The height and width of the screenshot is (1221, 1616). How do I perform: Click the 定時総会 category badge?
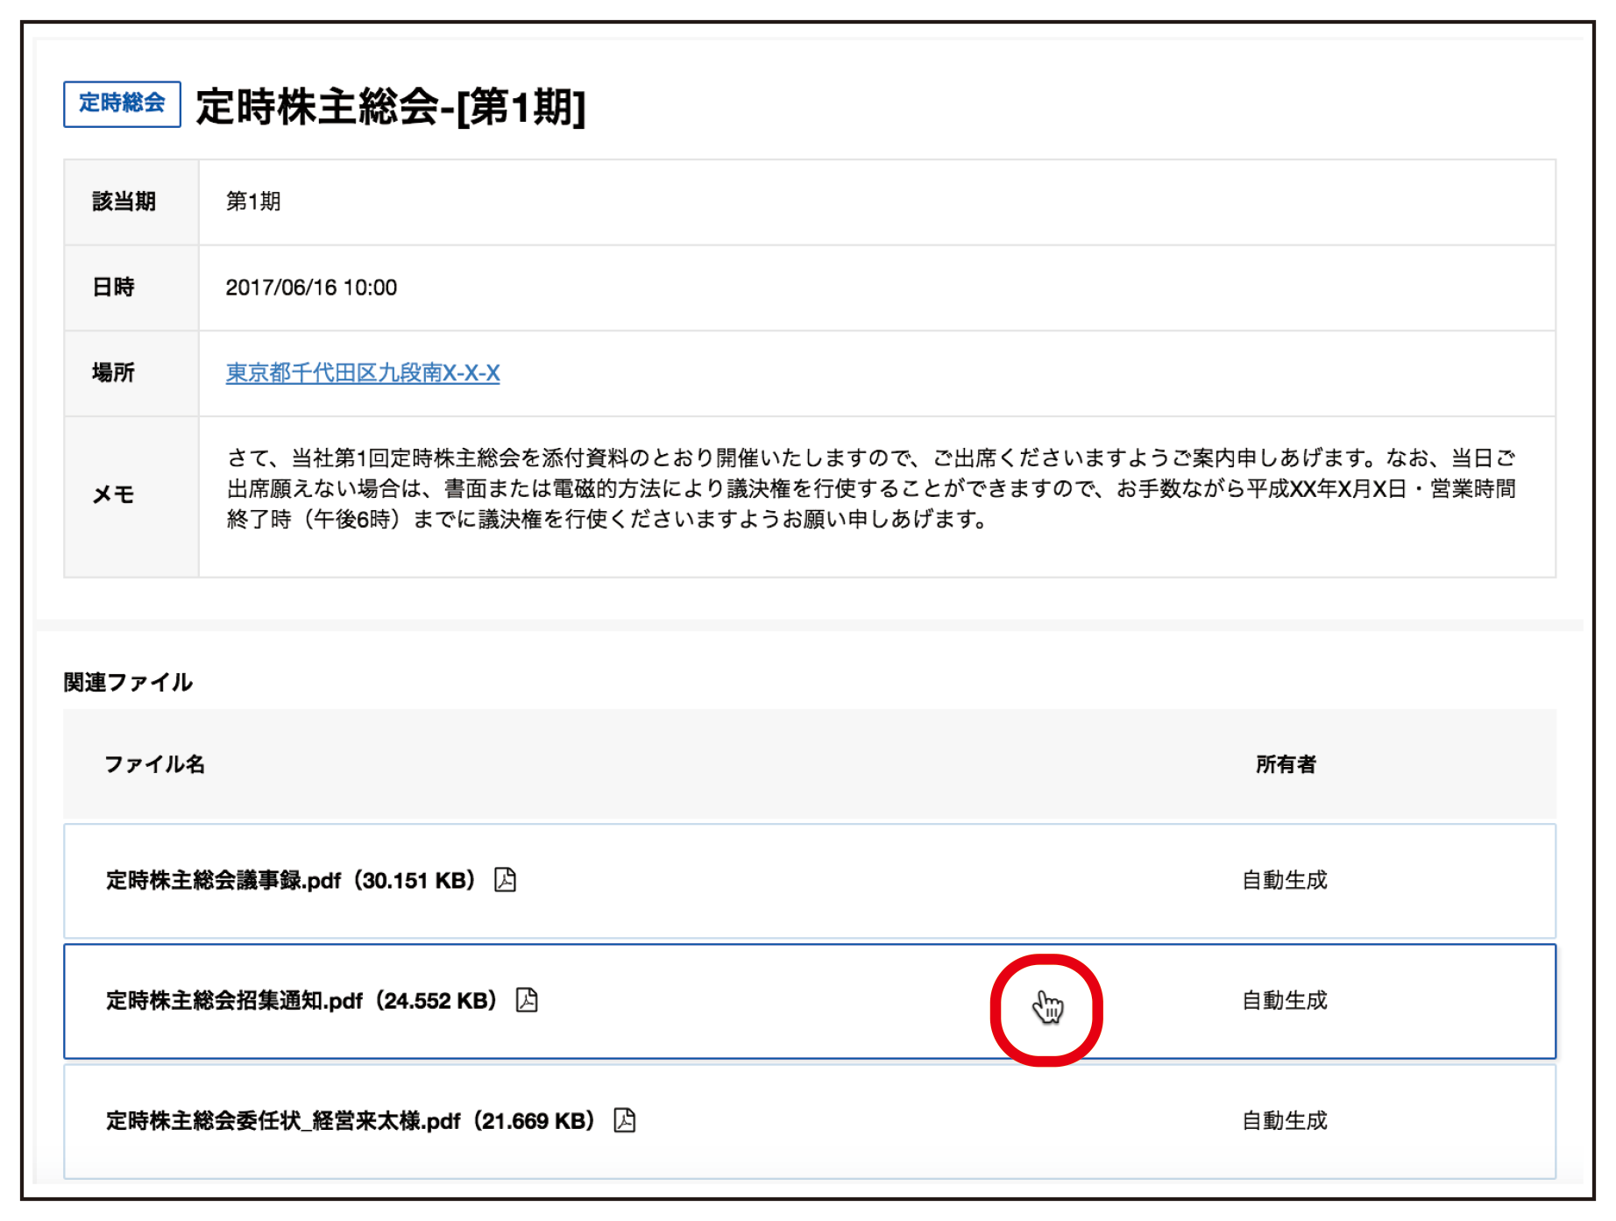tap(122, 104)
